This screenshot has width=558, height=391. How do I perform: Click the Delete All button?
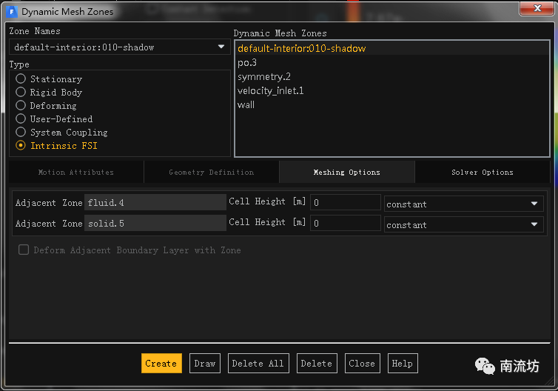click(258, 364)
